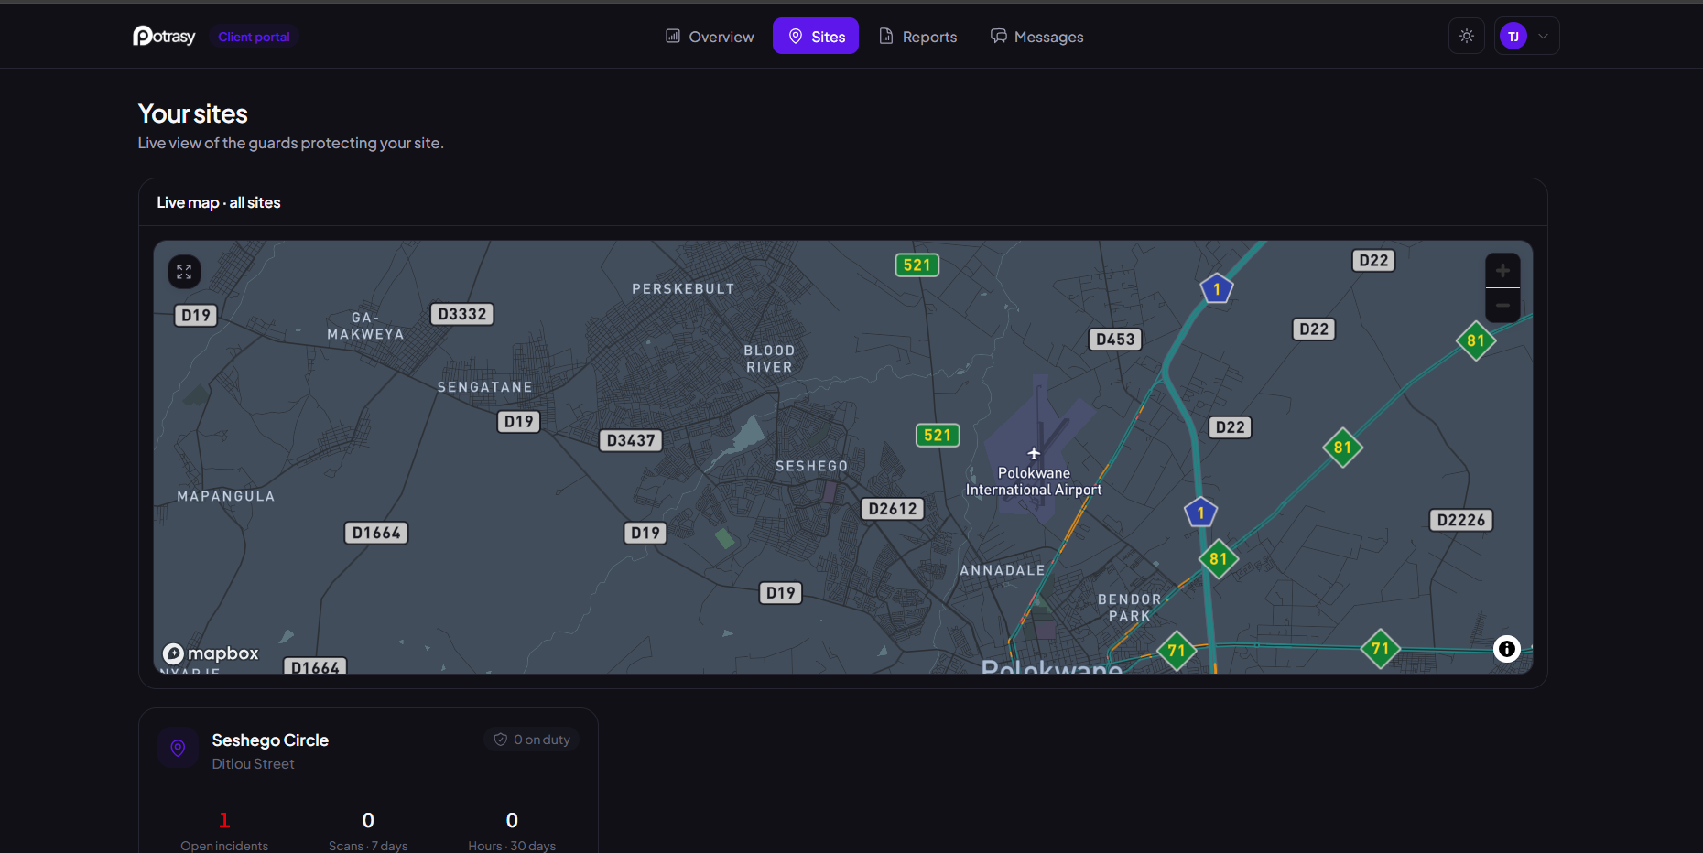Go to the Reports tab
Viewport: 1703px width, 853px height.
coord(917,37)
